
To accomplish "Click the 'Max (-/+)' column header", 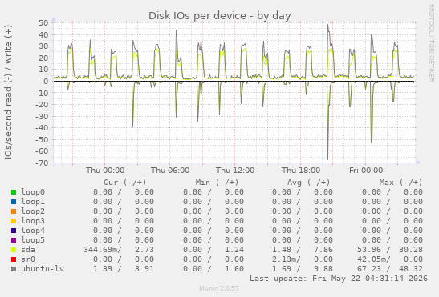I will coord(400,183).
